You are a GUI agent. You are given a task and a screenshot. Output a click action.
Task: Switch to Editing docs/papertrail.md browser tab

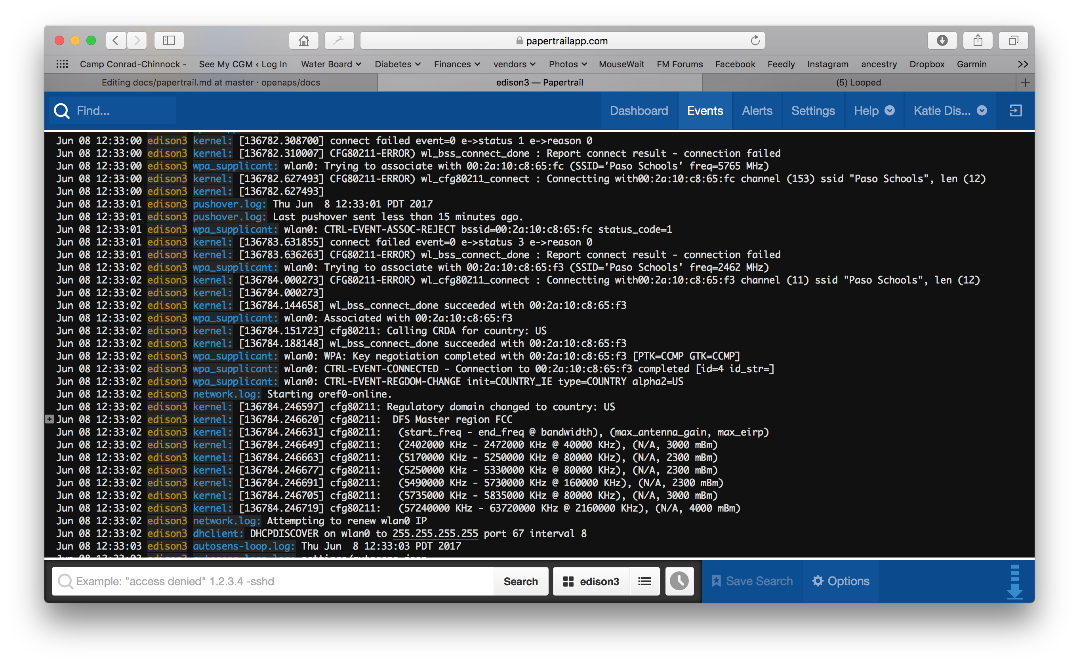[x=211, y=82]
